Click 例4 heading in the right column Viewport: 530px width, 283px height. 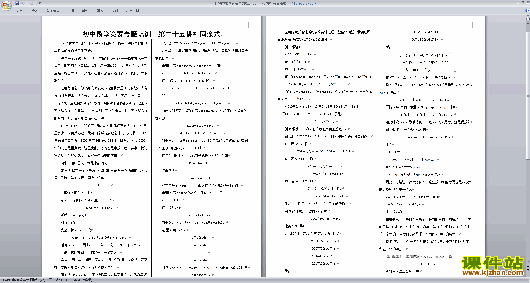pyautogui.click(x=389, y=85)
